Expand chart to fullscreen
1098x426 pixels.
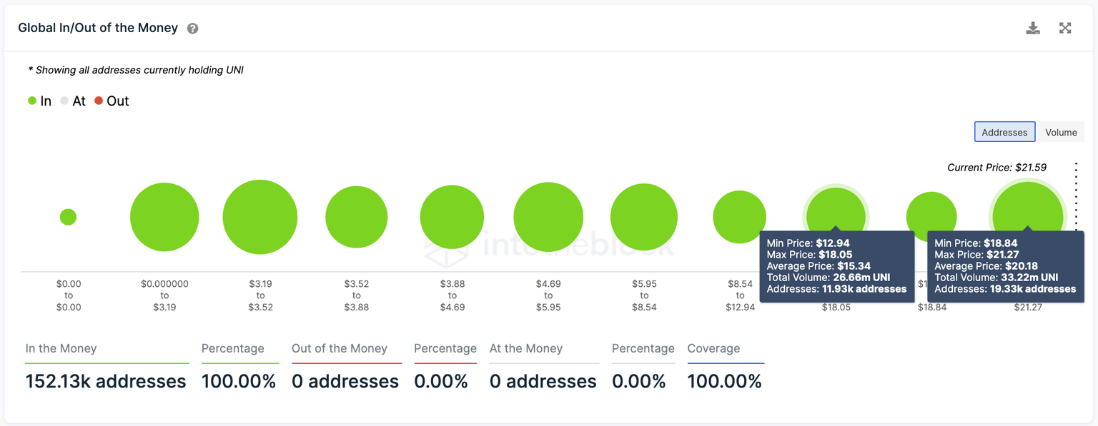[x=1065, y=29]
